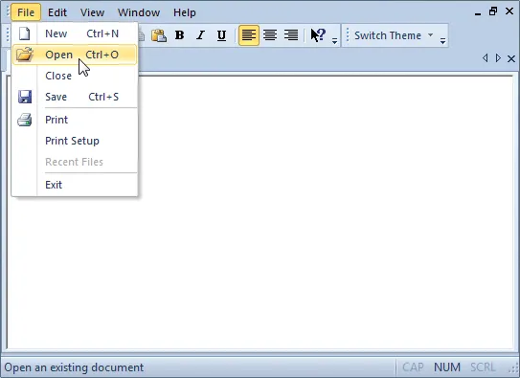Image resolution: width=520 pixels, height=378 pixels.
Task: Choose New from File menu
Action: click(x=75, y=33)
